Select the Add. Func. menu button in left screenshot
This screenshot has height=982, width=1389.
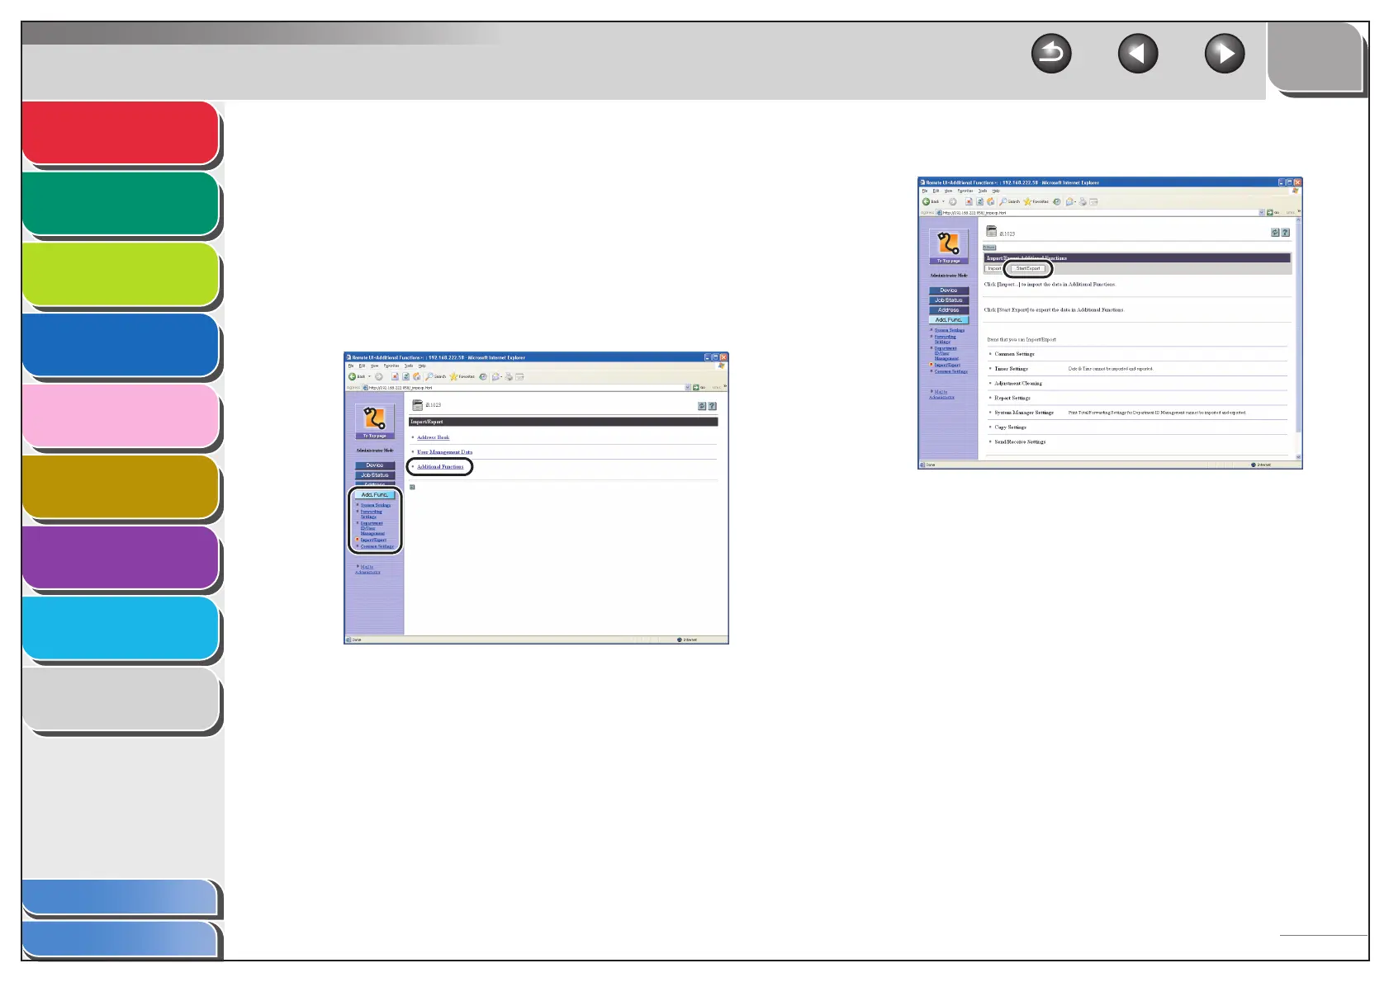[x=375, y=495]
